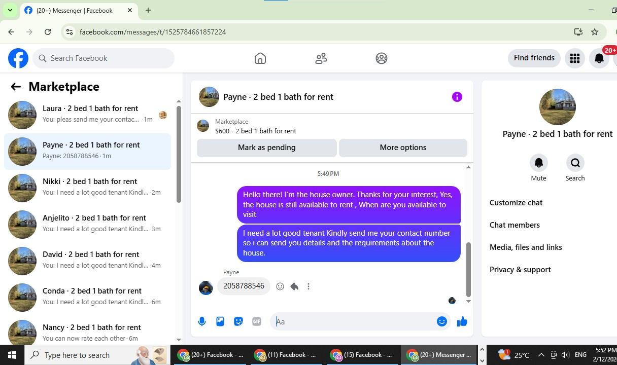Open a new browser tab
Image resolution: width=617 pixels, height=365 pixels.
(x=148, y=10)
